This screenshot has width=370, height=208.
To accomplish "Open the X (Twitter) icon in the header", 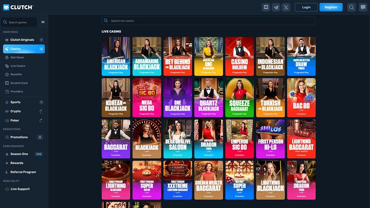I will 286,7.
